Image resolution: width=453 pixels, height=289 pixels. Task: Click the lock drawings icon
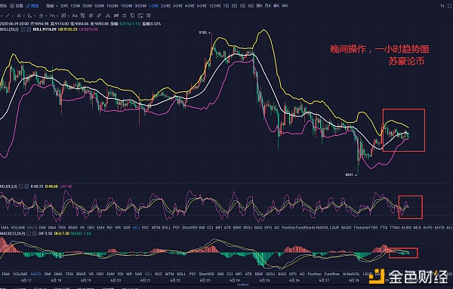pos(125,16)
